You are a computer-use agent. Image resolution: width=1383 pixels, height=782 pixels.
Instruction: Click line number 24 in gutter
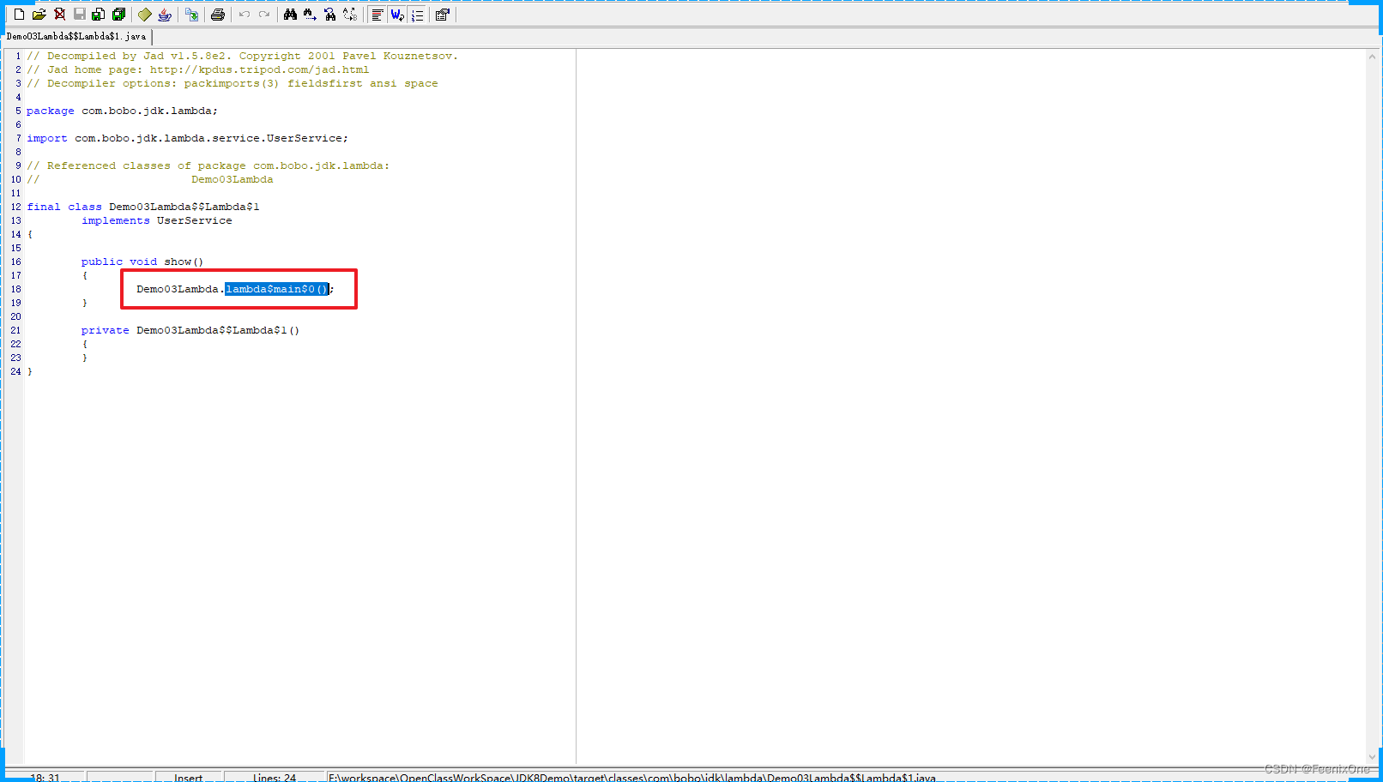15,371
